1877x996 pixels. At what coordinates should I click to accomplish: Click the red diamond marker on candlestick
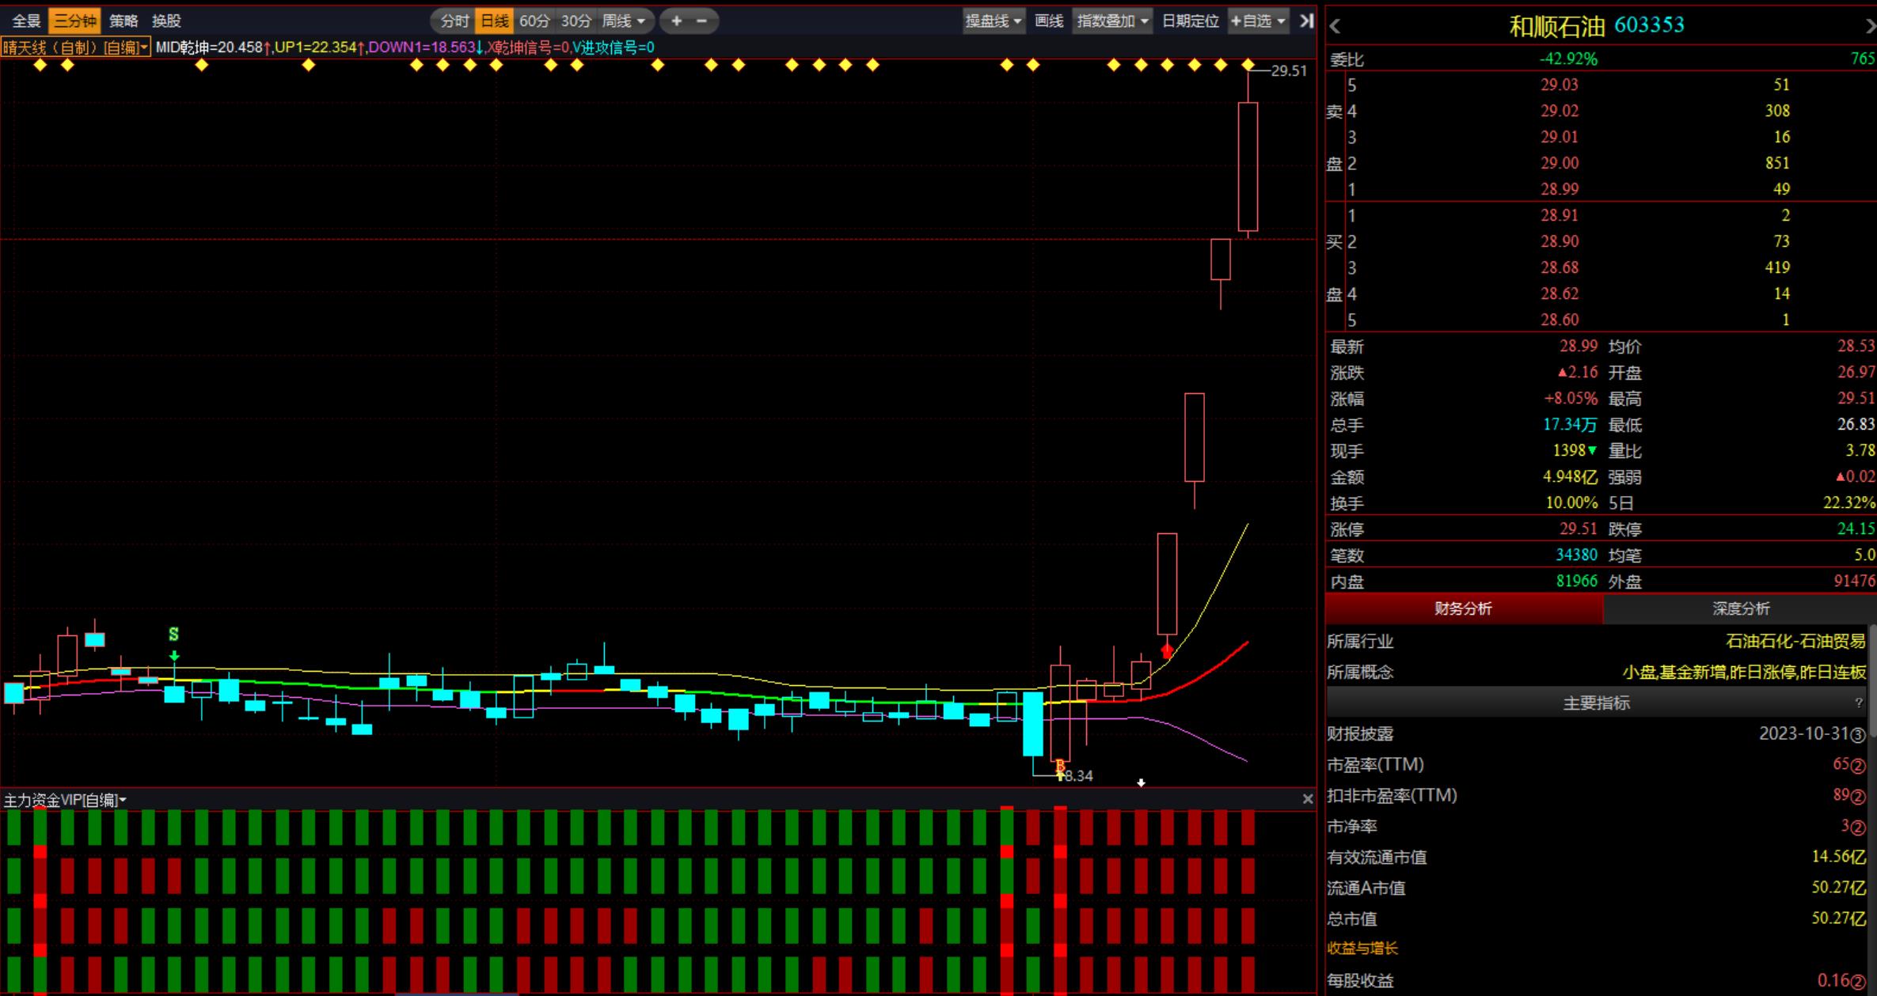coord(1167,651)
